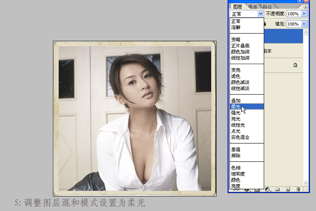Select 强光 blend mode
Image resolution: width=316 pixels, height=211 pixels.
(247, 113)
